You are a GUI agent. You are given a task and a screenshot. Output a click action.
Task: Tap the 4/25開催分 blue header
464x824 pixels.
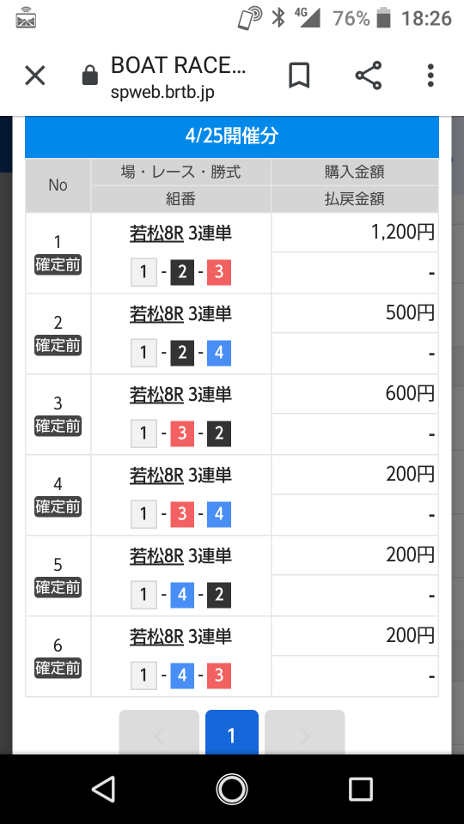[x=232, y=136]
